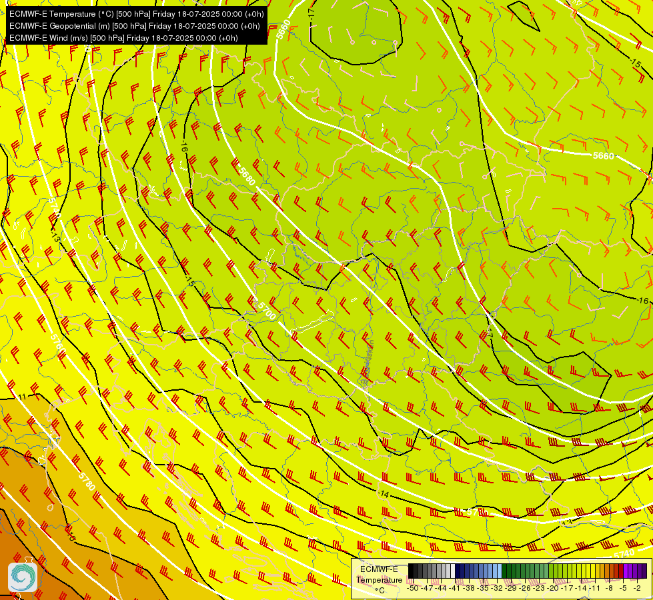Click the -50 value on the legend
The height and width of the screenshot is (600, 653).
click(x=413, y=588)
